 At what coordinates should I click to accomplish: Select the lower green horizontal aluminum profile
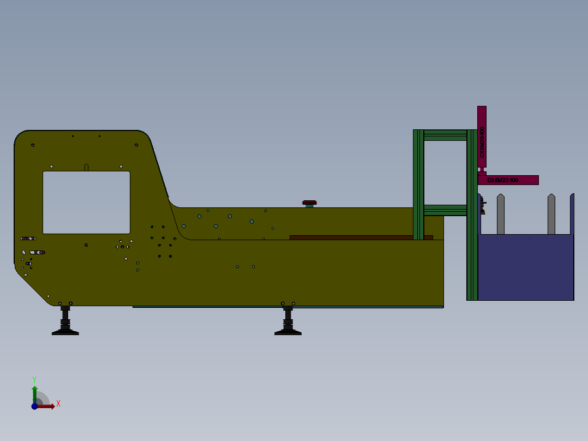(x=445, y=210)
